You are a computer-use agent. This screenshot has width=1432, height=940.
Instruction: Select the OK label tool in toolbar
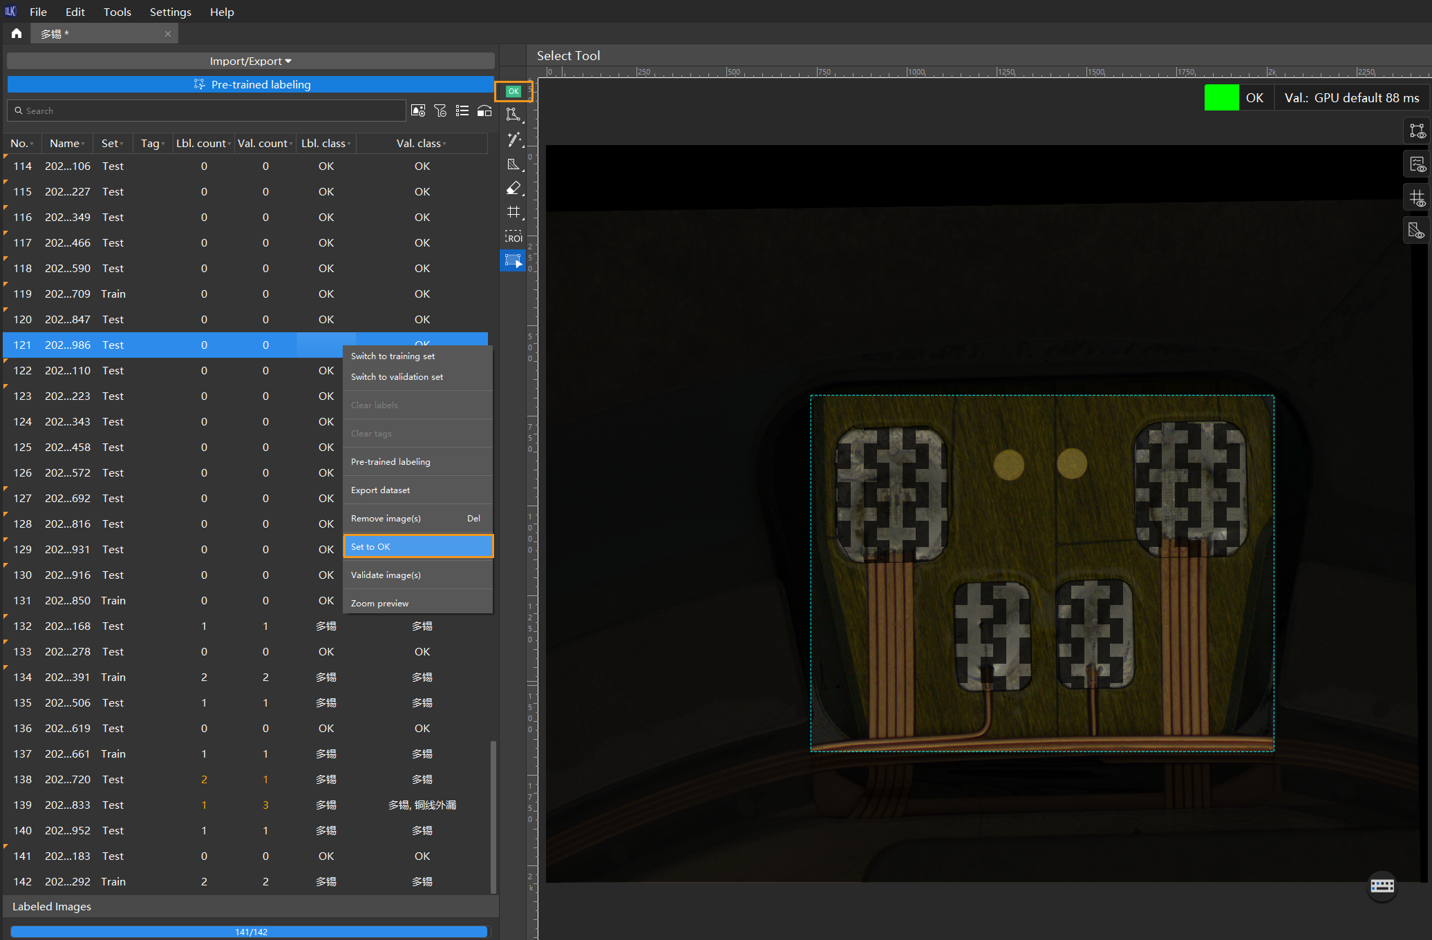514,91
